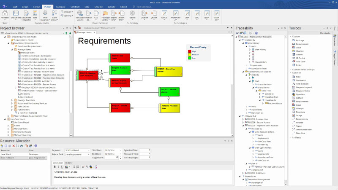This screenshot has height=190, width=338.
Task: Open the Role or Task dropdown
Action: pyautogui.click(x=89, y=154)
